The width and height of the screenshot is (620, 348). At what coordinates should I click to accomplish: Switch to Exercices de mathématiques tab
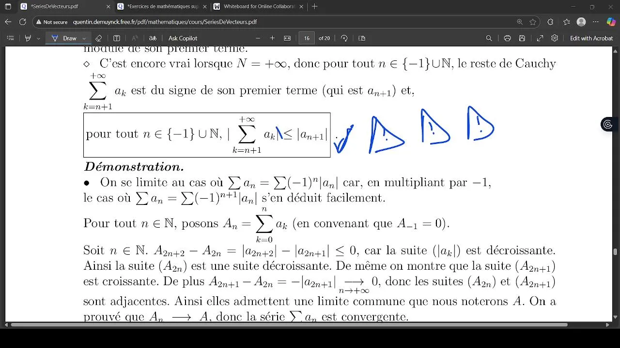pos(161,7)
